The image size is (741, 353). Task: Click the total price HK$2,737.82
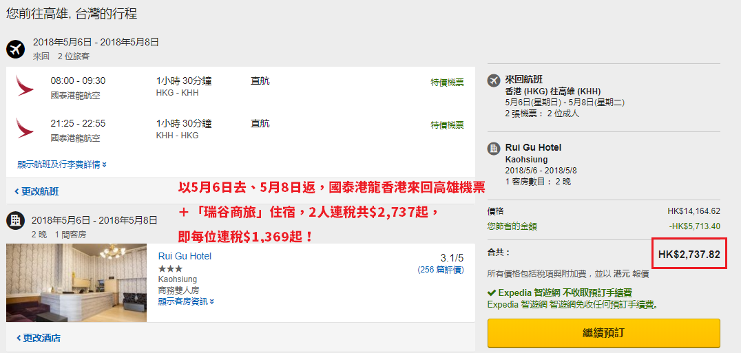689,255
